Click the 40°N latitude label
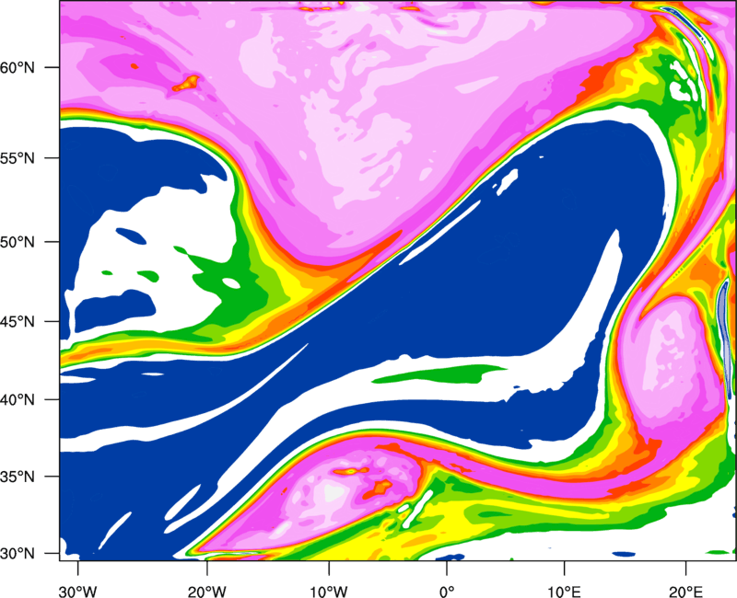This screenshot has width=737, height=598. [18, 400]
